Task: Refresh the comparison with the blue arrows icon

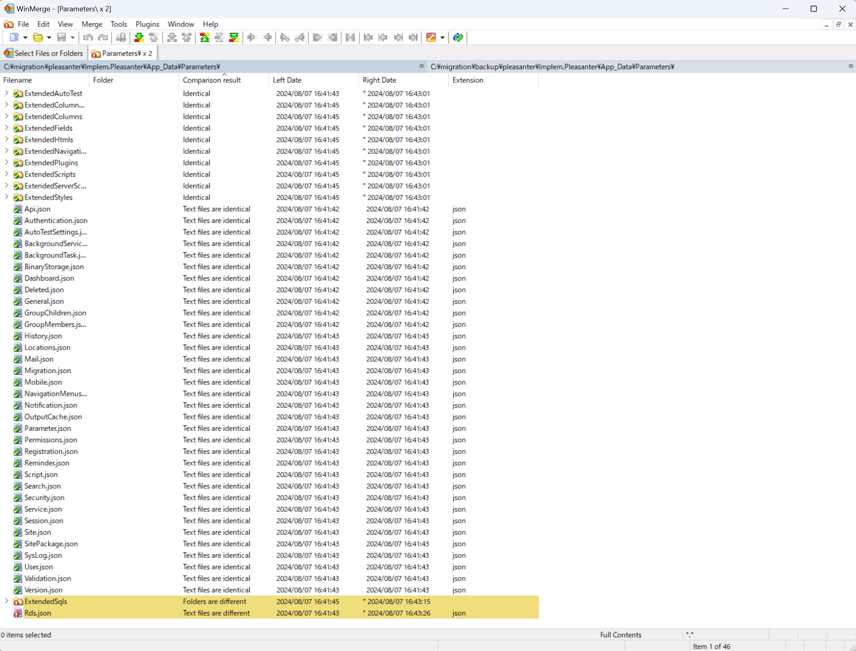Action: pos(458,38)
